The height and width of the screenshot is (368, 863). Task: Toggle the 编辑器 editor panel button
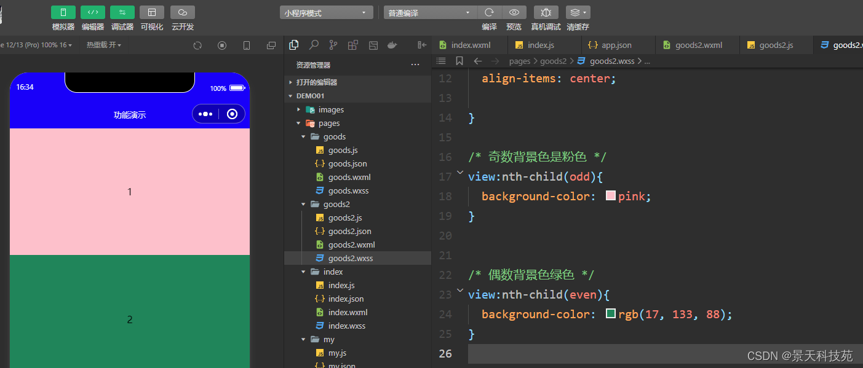(93, 12)
